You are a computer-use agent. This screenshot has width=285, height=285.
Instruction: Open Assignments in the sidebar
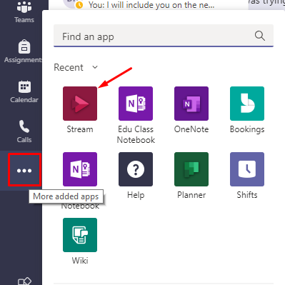tap(23, 51)
